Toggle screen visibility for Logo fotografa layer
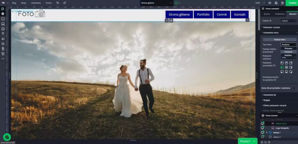 click(x=263, y=128)
